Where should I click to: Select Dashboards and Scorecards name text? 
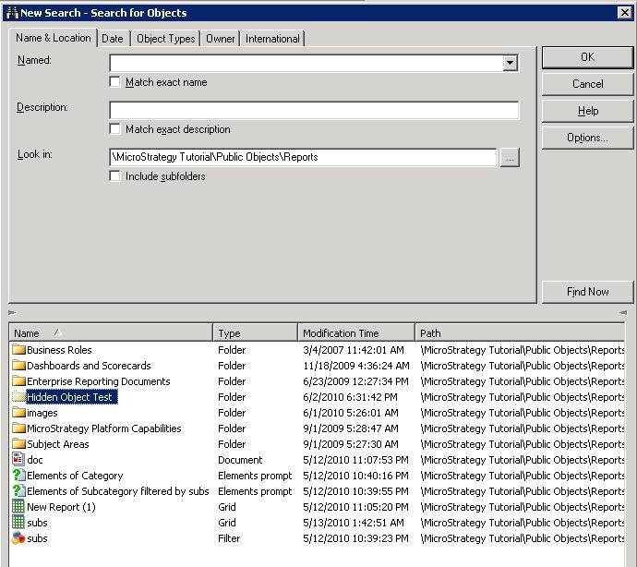click(x=89, y=366)
